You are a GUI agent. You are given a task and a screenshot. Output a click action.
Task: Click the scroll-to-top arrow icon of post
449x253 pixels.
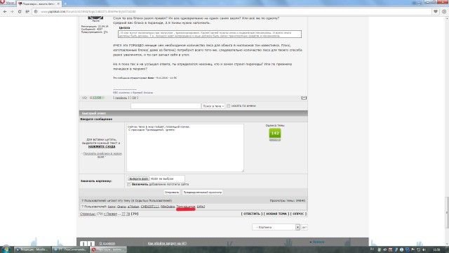point(304,98)
